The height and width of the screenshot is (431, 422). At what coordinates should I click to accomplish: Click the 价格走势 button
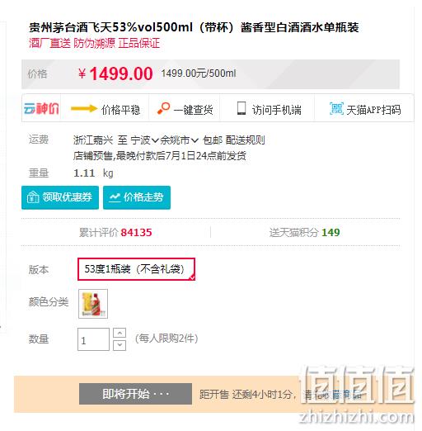click(137, 197)
